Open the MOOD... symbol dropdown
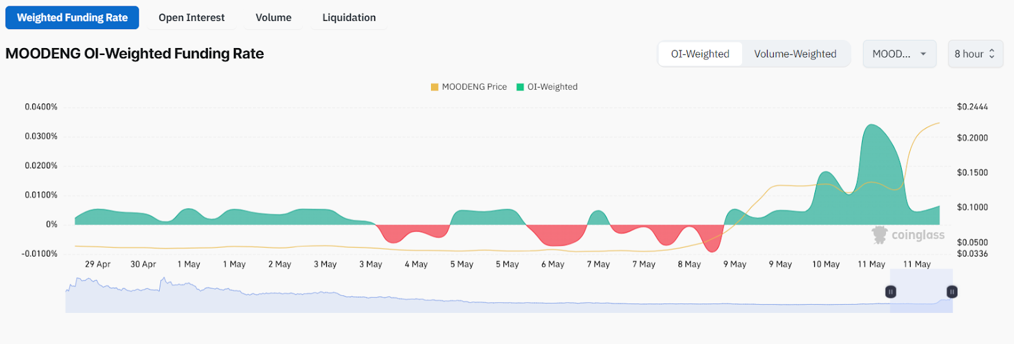Image resolution: width=1014 pixels, height=344 pixels. click(x=900, y=54)
